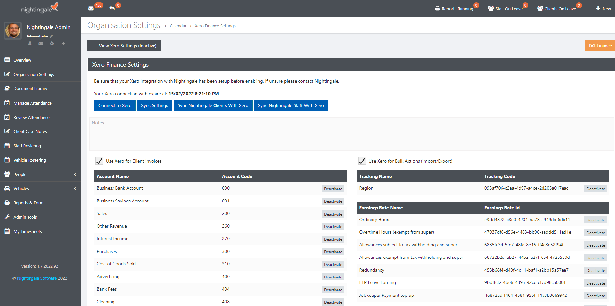Screen dimensions: 615x306
Task: Deactivate the ETP Leave Earning rate
Action: tap(596, 283)
